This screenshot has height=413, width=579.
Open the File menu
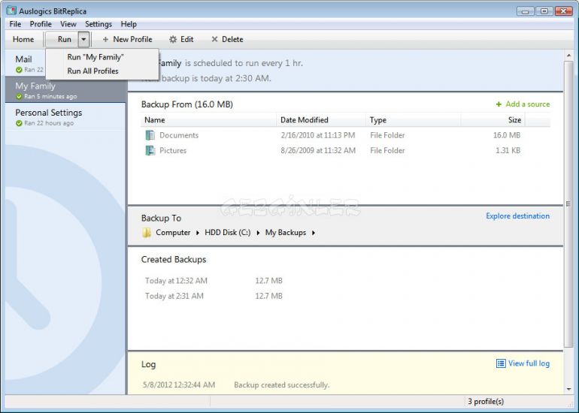tap(15, 24)
